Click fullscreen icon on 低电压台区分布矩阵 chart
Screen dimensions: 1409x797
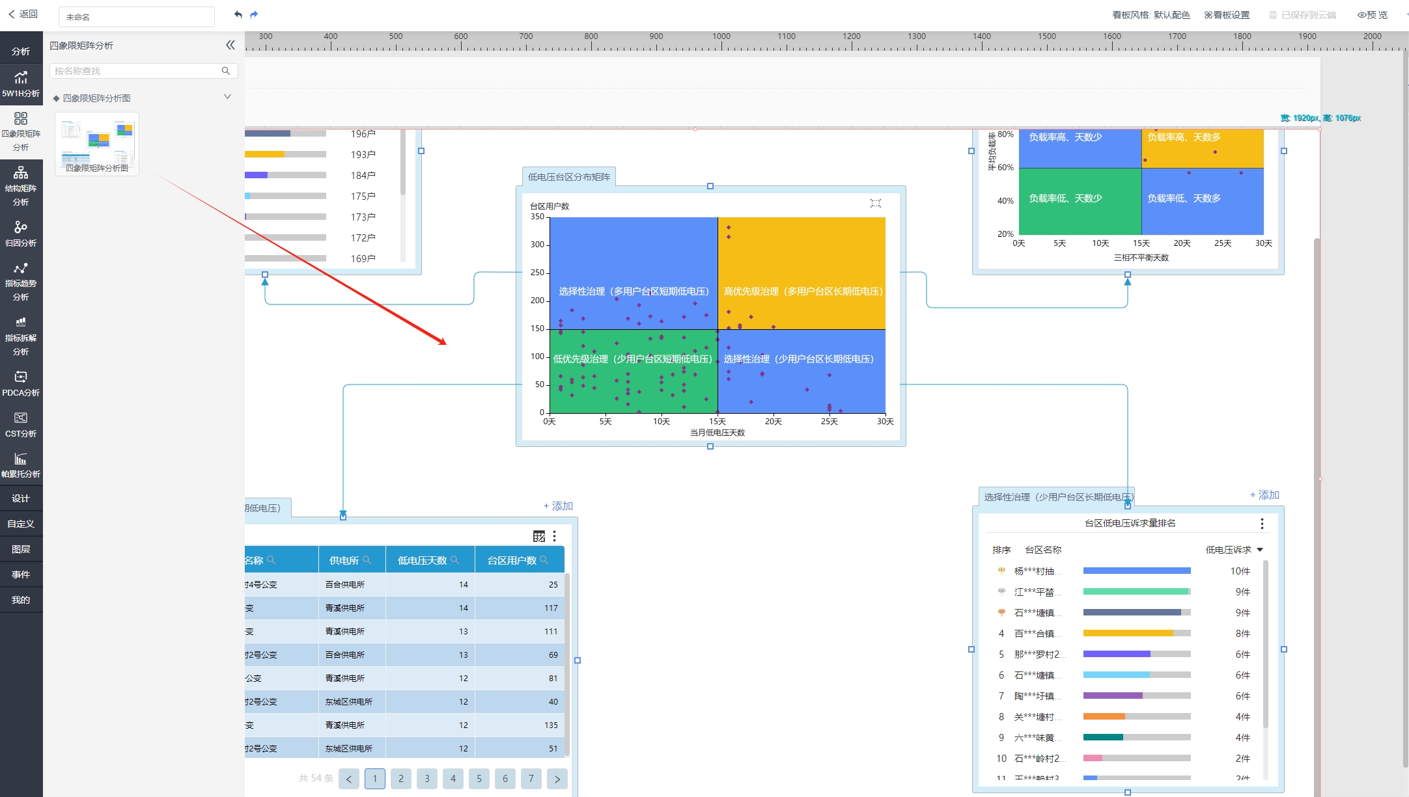(x=876, y=204)
